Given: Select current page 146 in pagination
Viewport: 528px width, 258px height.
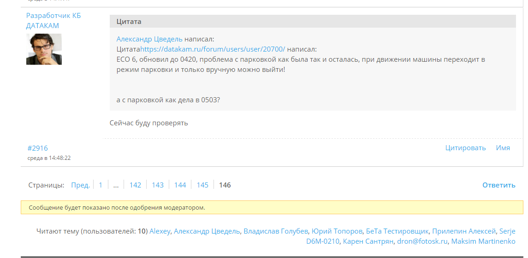Looking at the screenshot, I should click(225, 185).
